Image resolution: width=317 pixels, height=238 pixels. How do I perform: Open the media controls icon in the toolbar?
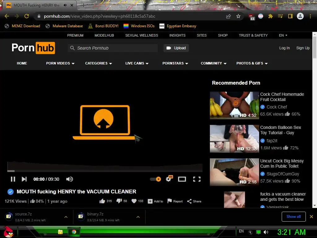[280, 16]
